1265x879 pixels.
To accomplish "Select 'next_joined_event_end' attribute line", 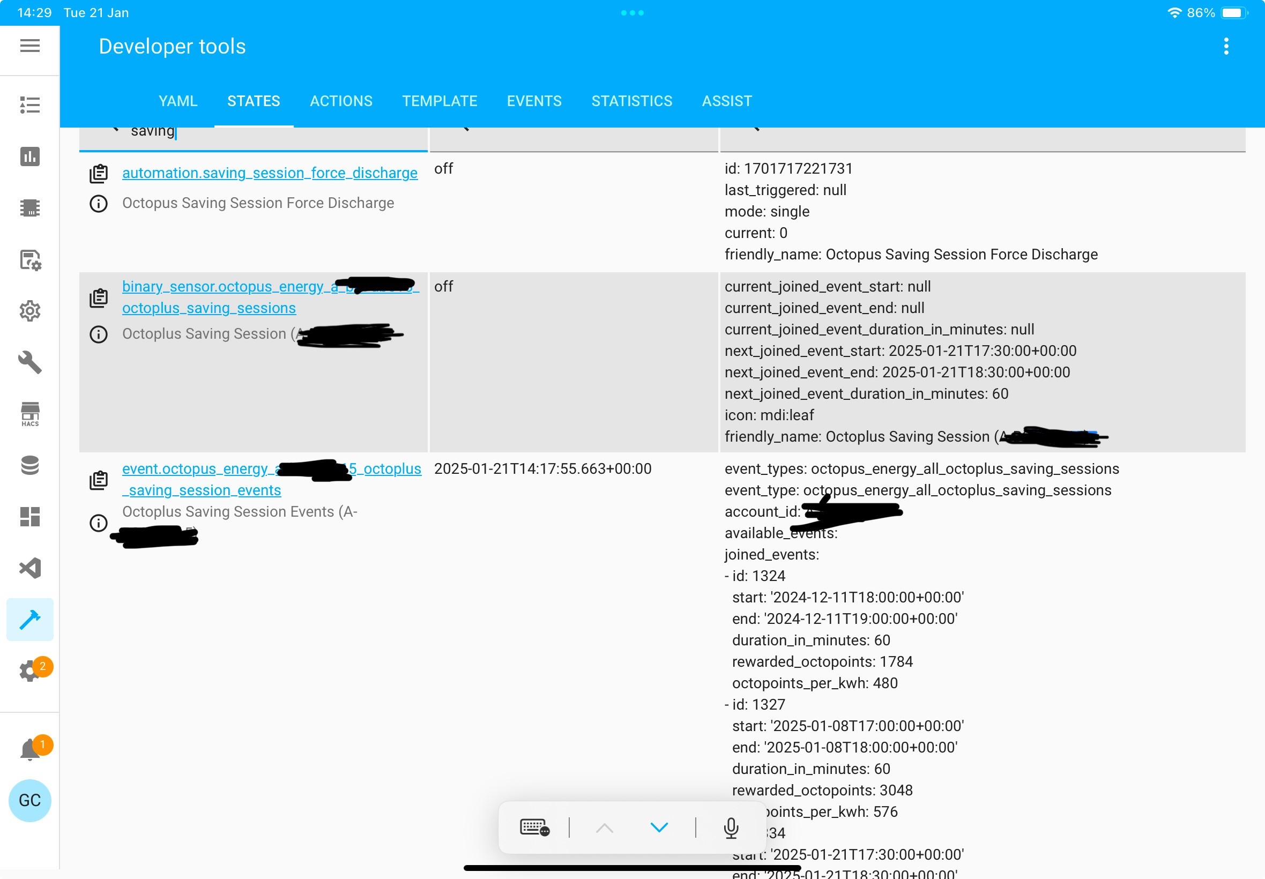I will (x=897, y=373).
